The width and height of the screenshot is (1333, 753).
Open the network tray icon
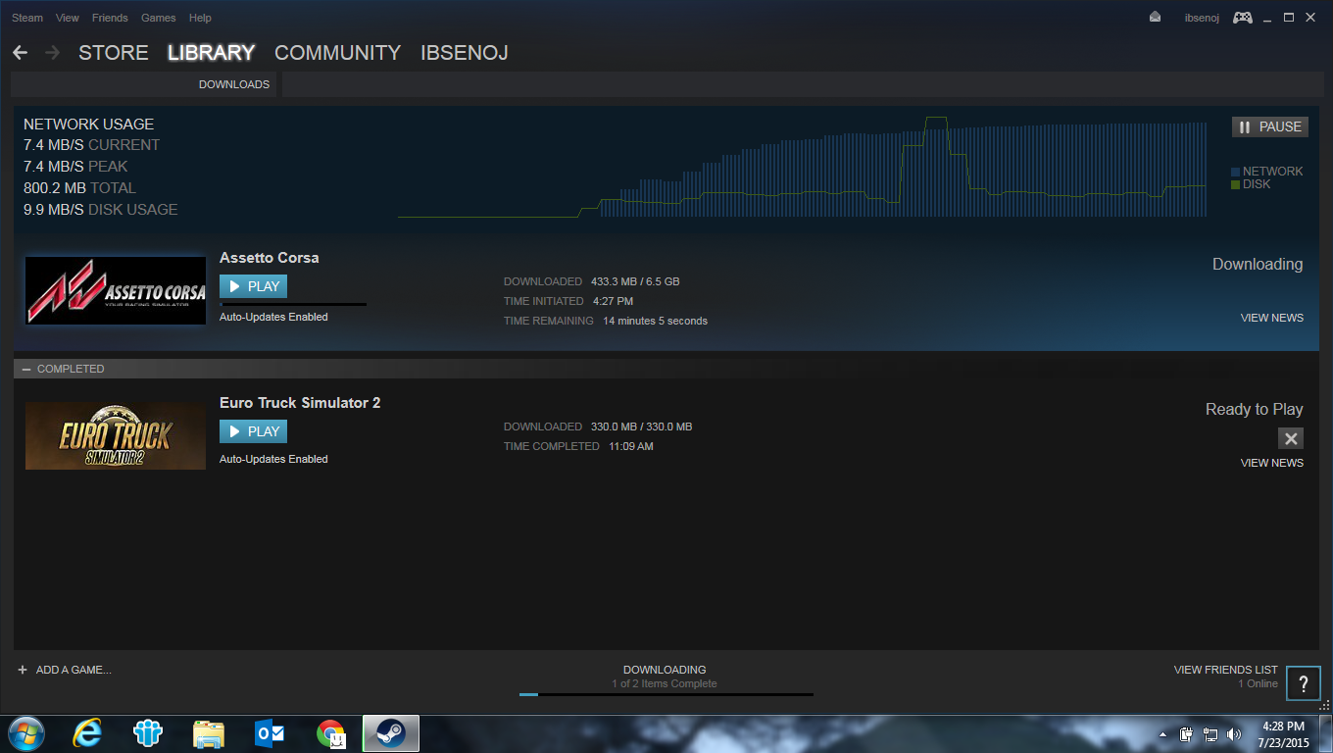(1210, 734)
